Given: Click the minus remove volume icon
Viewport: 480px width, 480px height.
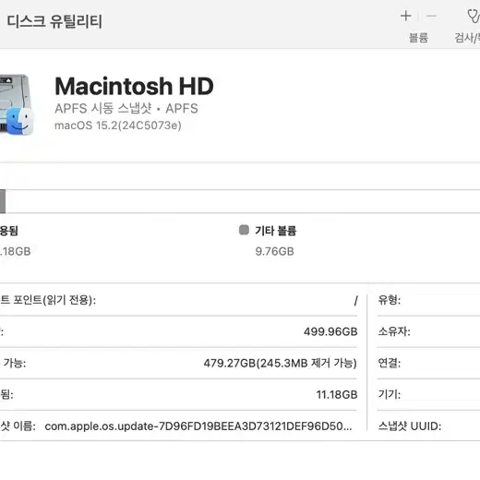Looking at the screenshot, I should click(x=431, y=16).
